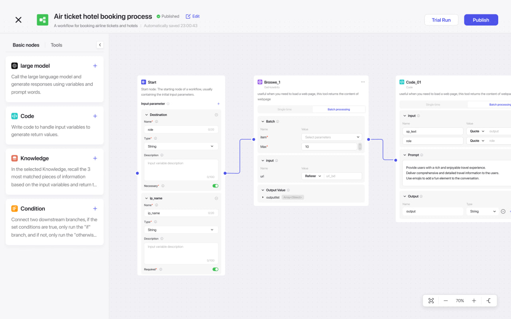The width and height of the screenshot is (511, 319).
Task: Click the Code card icon in sidebar
Action: coord(14,116)
